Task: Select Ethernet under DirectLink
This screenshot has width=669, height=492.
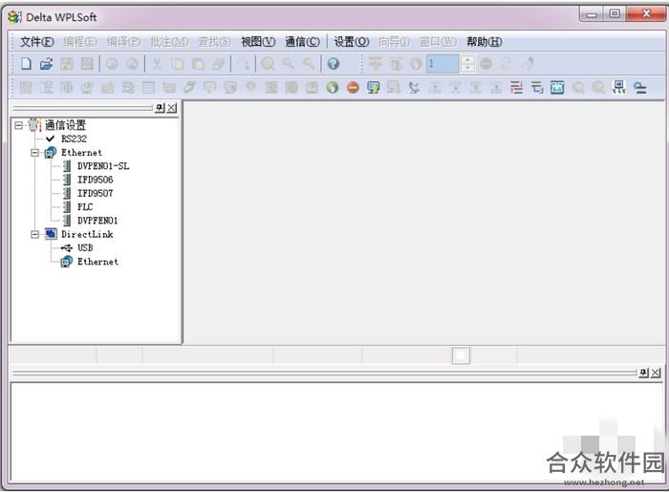Action: coord(97,262)
